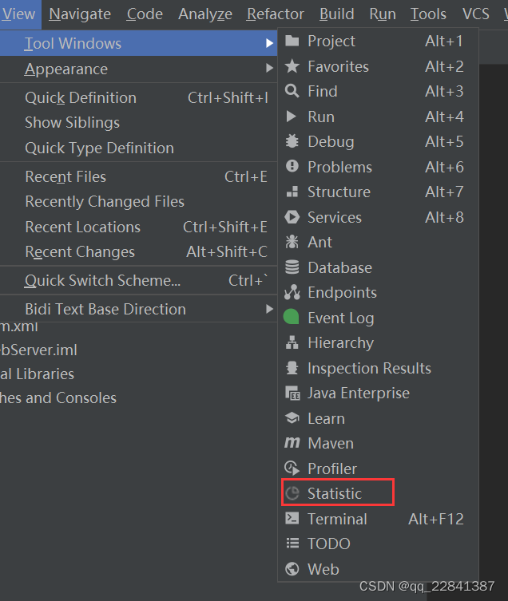Click the Web globe icon
The width and height of the screenshot is (508, 601).
click(292, 569)
